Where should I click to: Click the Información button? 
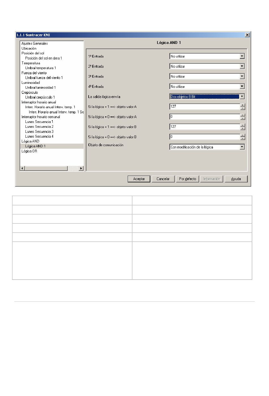click(212, 179)
